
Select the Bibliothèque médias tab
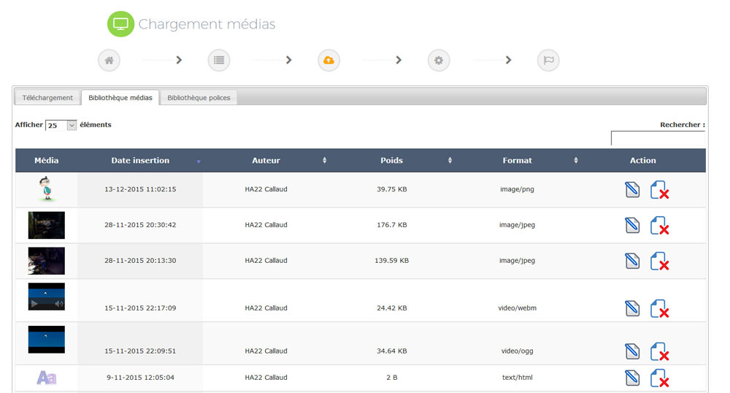(x=120, y=98)
